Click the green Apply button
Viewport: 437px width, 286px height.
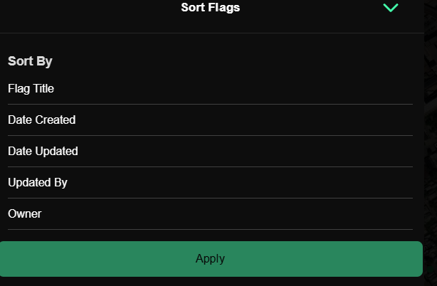[211, 259]
